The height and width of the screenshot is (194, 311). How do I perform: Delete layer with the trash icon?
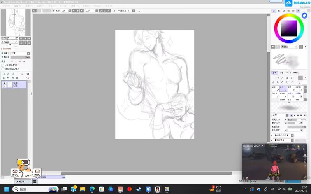[17, 78]
